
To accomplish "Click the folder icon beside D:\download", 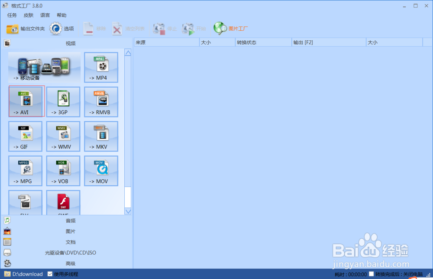I will (7, 274).
